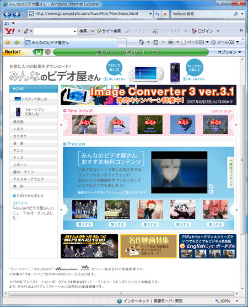Click the vertical page scrollbar

click(242, 173)
